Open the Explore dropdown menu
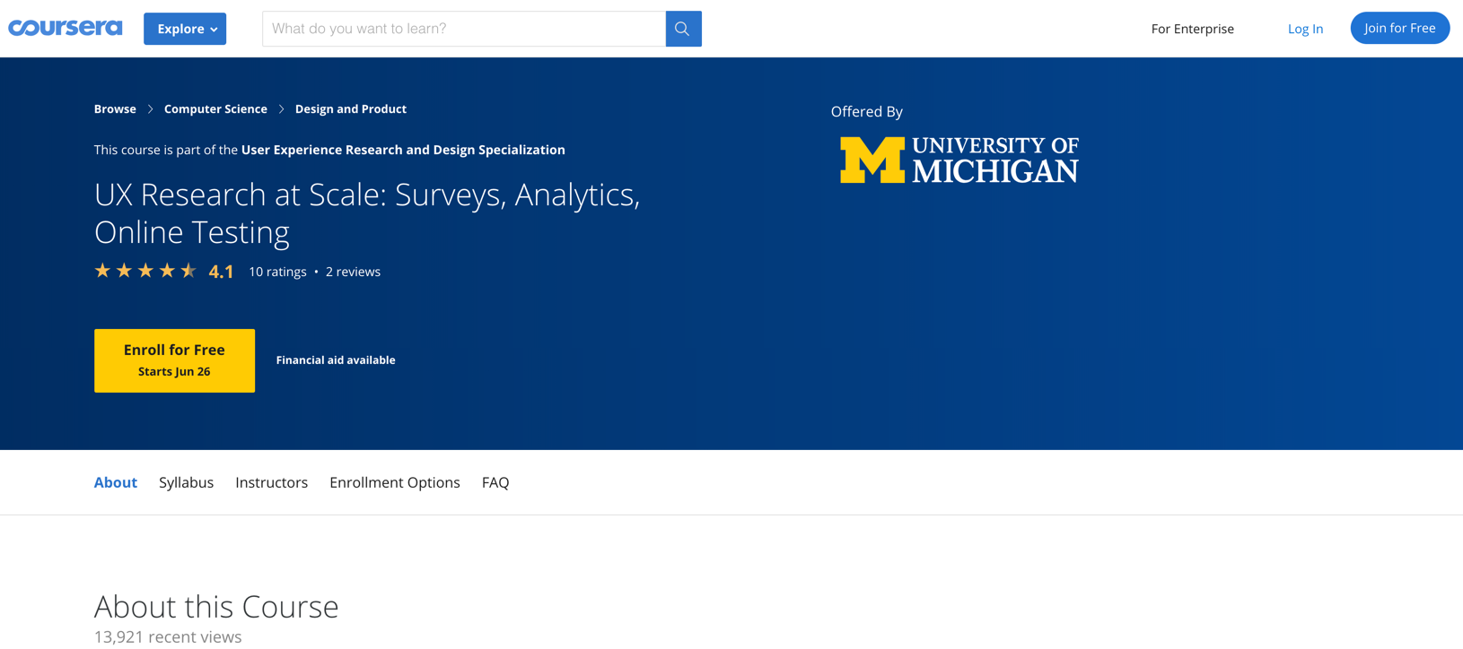This screenshot has height=649, width=1463. [x=185, y=29]
